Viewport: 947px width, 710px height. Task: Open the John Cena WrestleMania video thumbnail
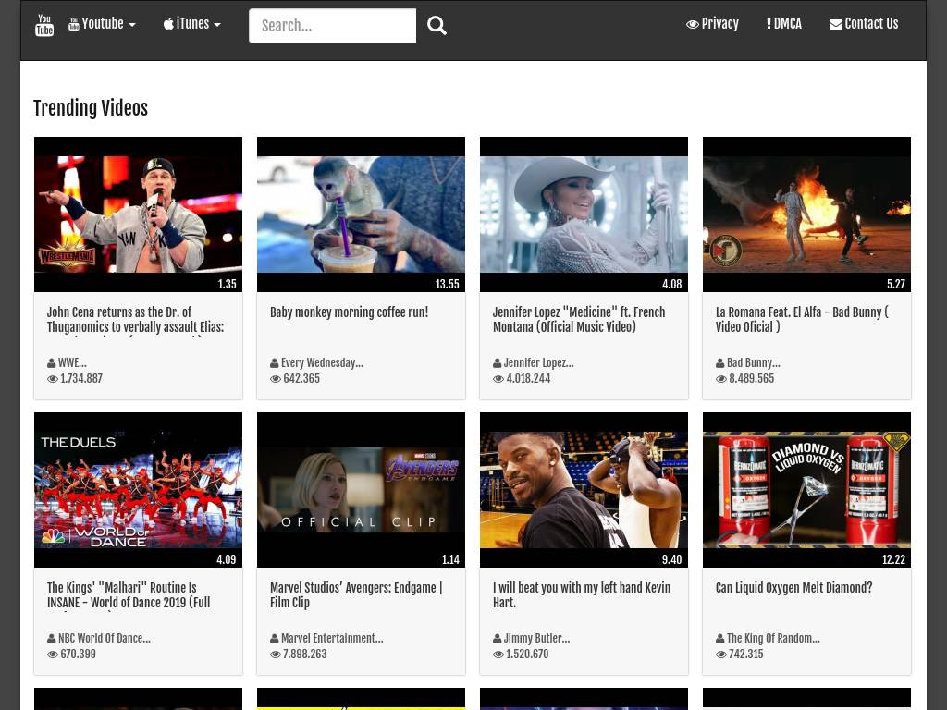(x=139, y=214)
